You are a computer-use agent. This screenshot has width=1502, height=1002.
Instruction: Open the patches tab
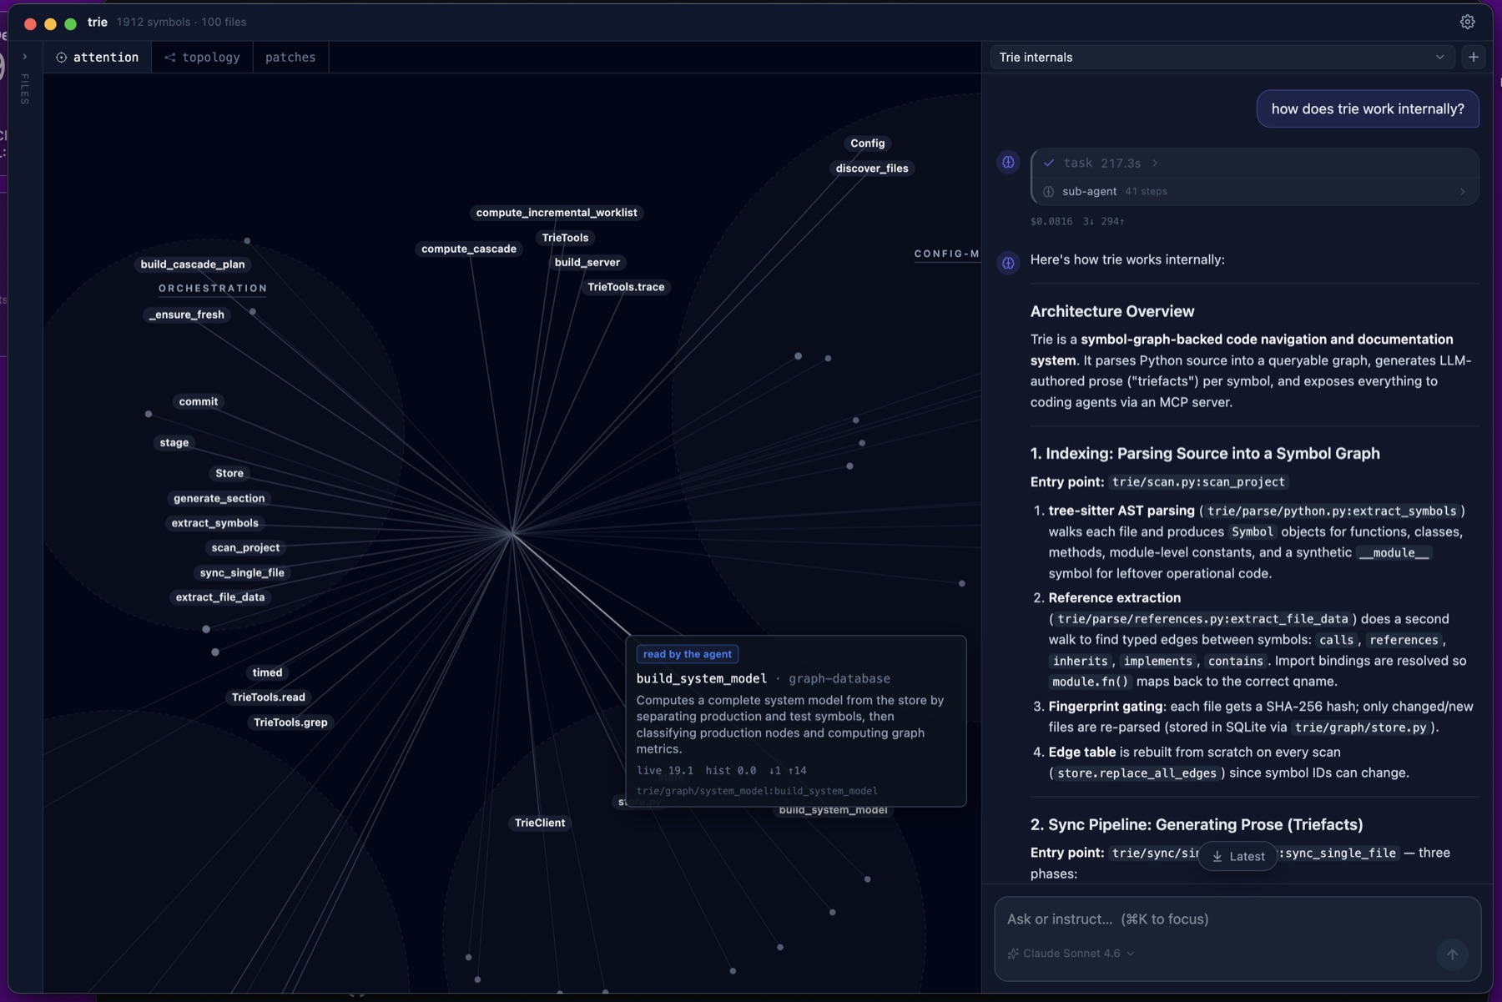(290, 57)
